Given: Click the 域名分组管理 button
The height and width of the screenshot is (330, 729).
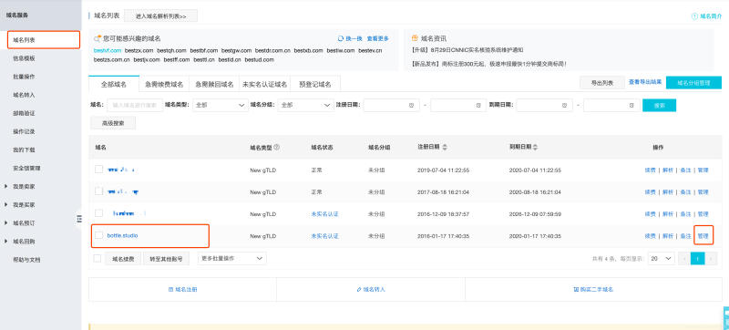Looking at the screenshot, I should (x=693, y=83).
